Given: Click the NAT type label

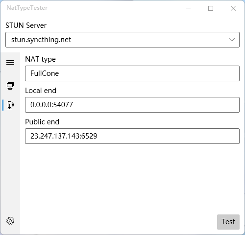Looking at the screenshot, I should (40, 59).
